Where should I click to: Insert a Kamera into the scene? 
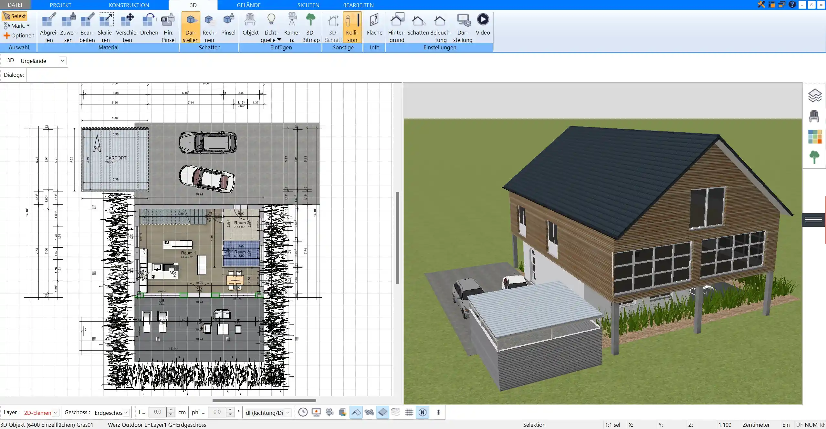[292, 27]
